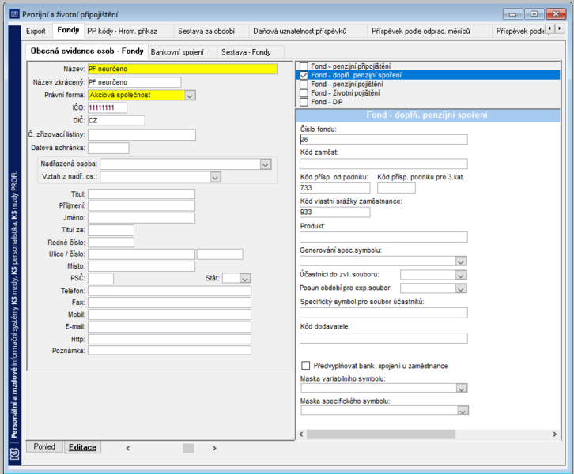This screenshot has height=474, width=574.
Task: Click left arrow of fund panel scrollbar
Action: [301, 434]
